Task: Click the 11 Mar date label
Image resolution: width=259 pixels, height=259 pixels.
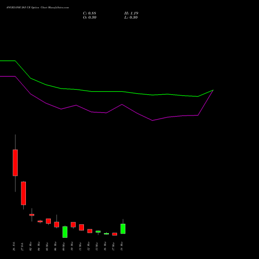Action: (x=80, y=246)
